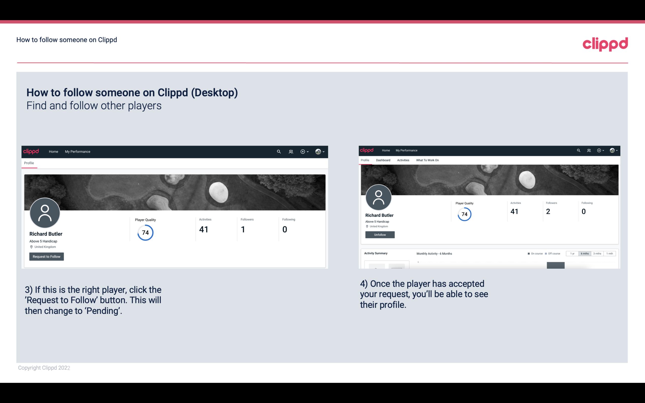Image resolution: width=645 pixels, height=403 pixels.
Task: Switch to the 'What To Work On' tab
Action: pos(427,160)
